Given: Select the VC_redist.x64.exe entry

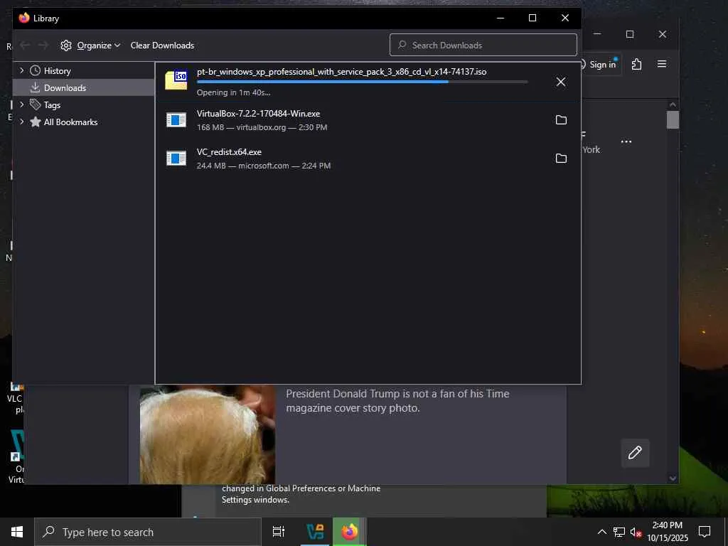Looking at the screenshot, I should (368, 159).
